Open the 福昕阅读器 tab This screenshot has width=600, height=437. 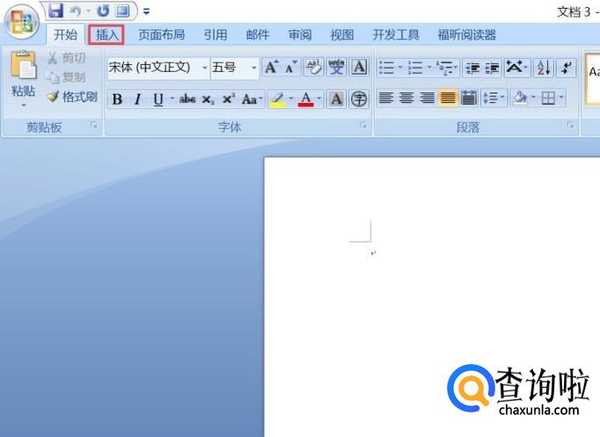[467, 35]
